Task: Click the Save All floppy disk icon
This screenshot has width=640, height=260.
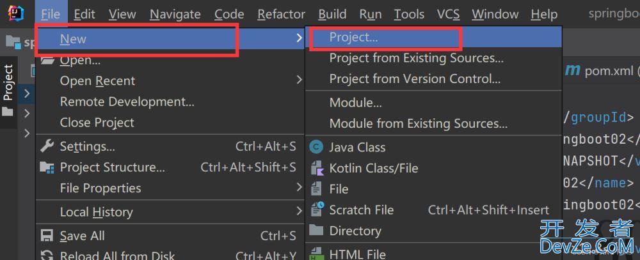Action: click(x=47, y=236)
